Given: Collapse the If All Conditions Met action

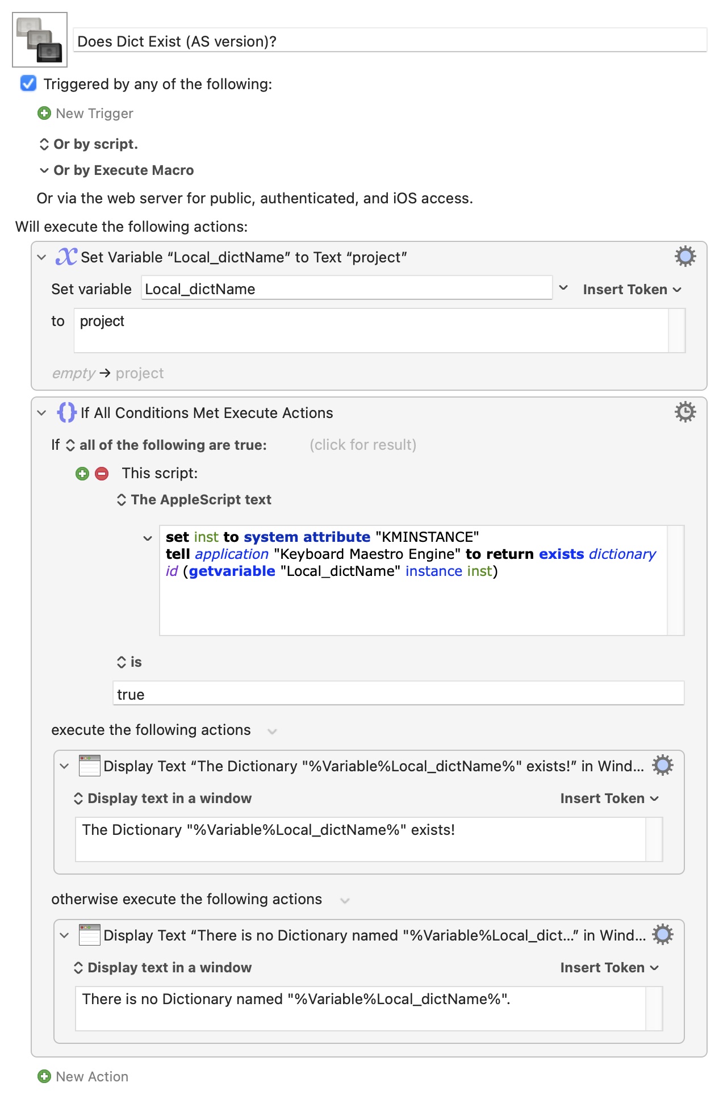Looking at the screenshot, I should pos(41,413).
